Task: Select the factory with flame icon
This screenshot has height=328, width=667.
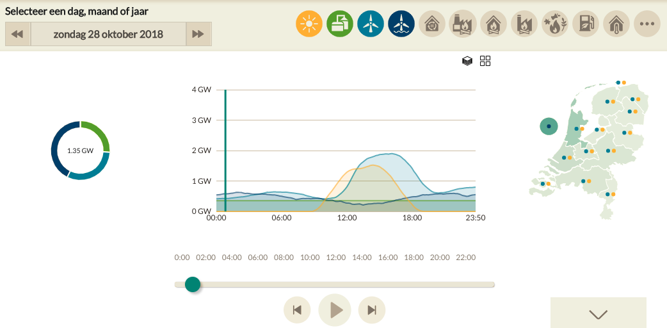Action: pyautogui.click(x=524, y=24)
